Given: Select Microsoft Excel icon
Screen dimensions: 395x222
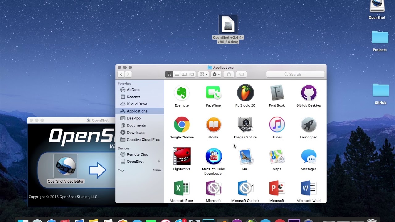Looking at the screenshot, I should [181, 188].
